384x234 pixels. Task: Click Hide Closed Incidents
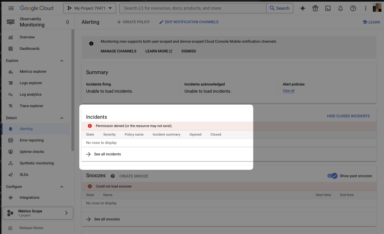pos(348,116)
